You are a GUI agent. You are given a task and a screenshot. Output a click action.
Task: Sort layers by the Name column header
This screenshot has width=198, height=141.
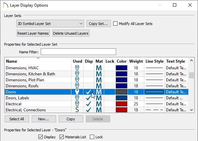coord(12,61)
